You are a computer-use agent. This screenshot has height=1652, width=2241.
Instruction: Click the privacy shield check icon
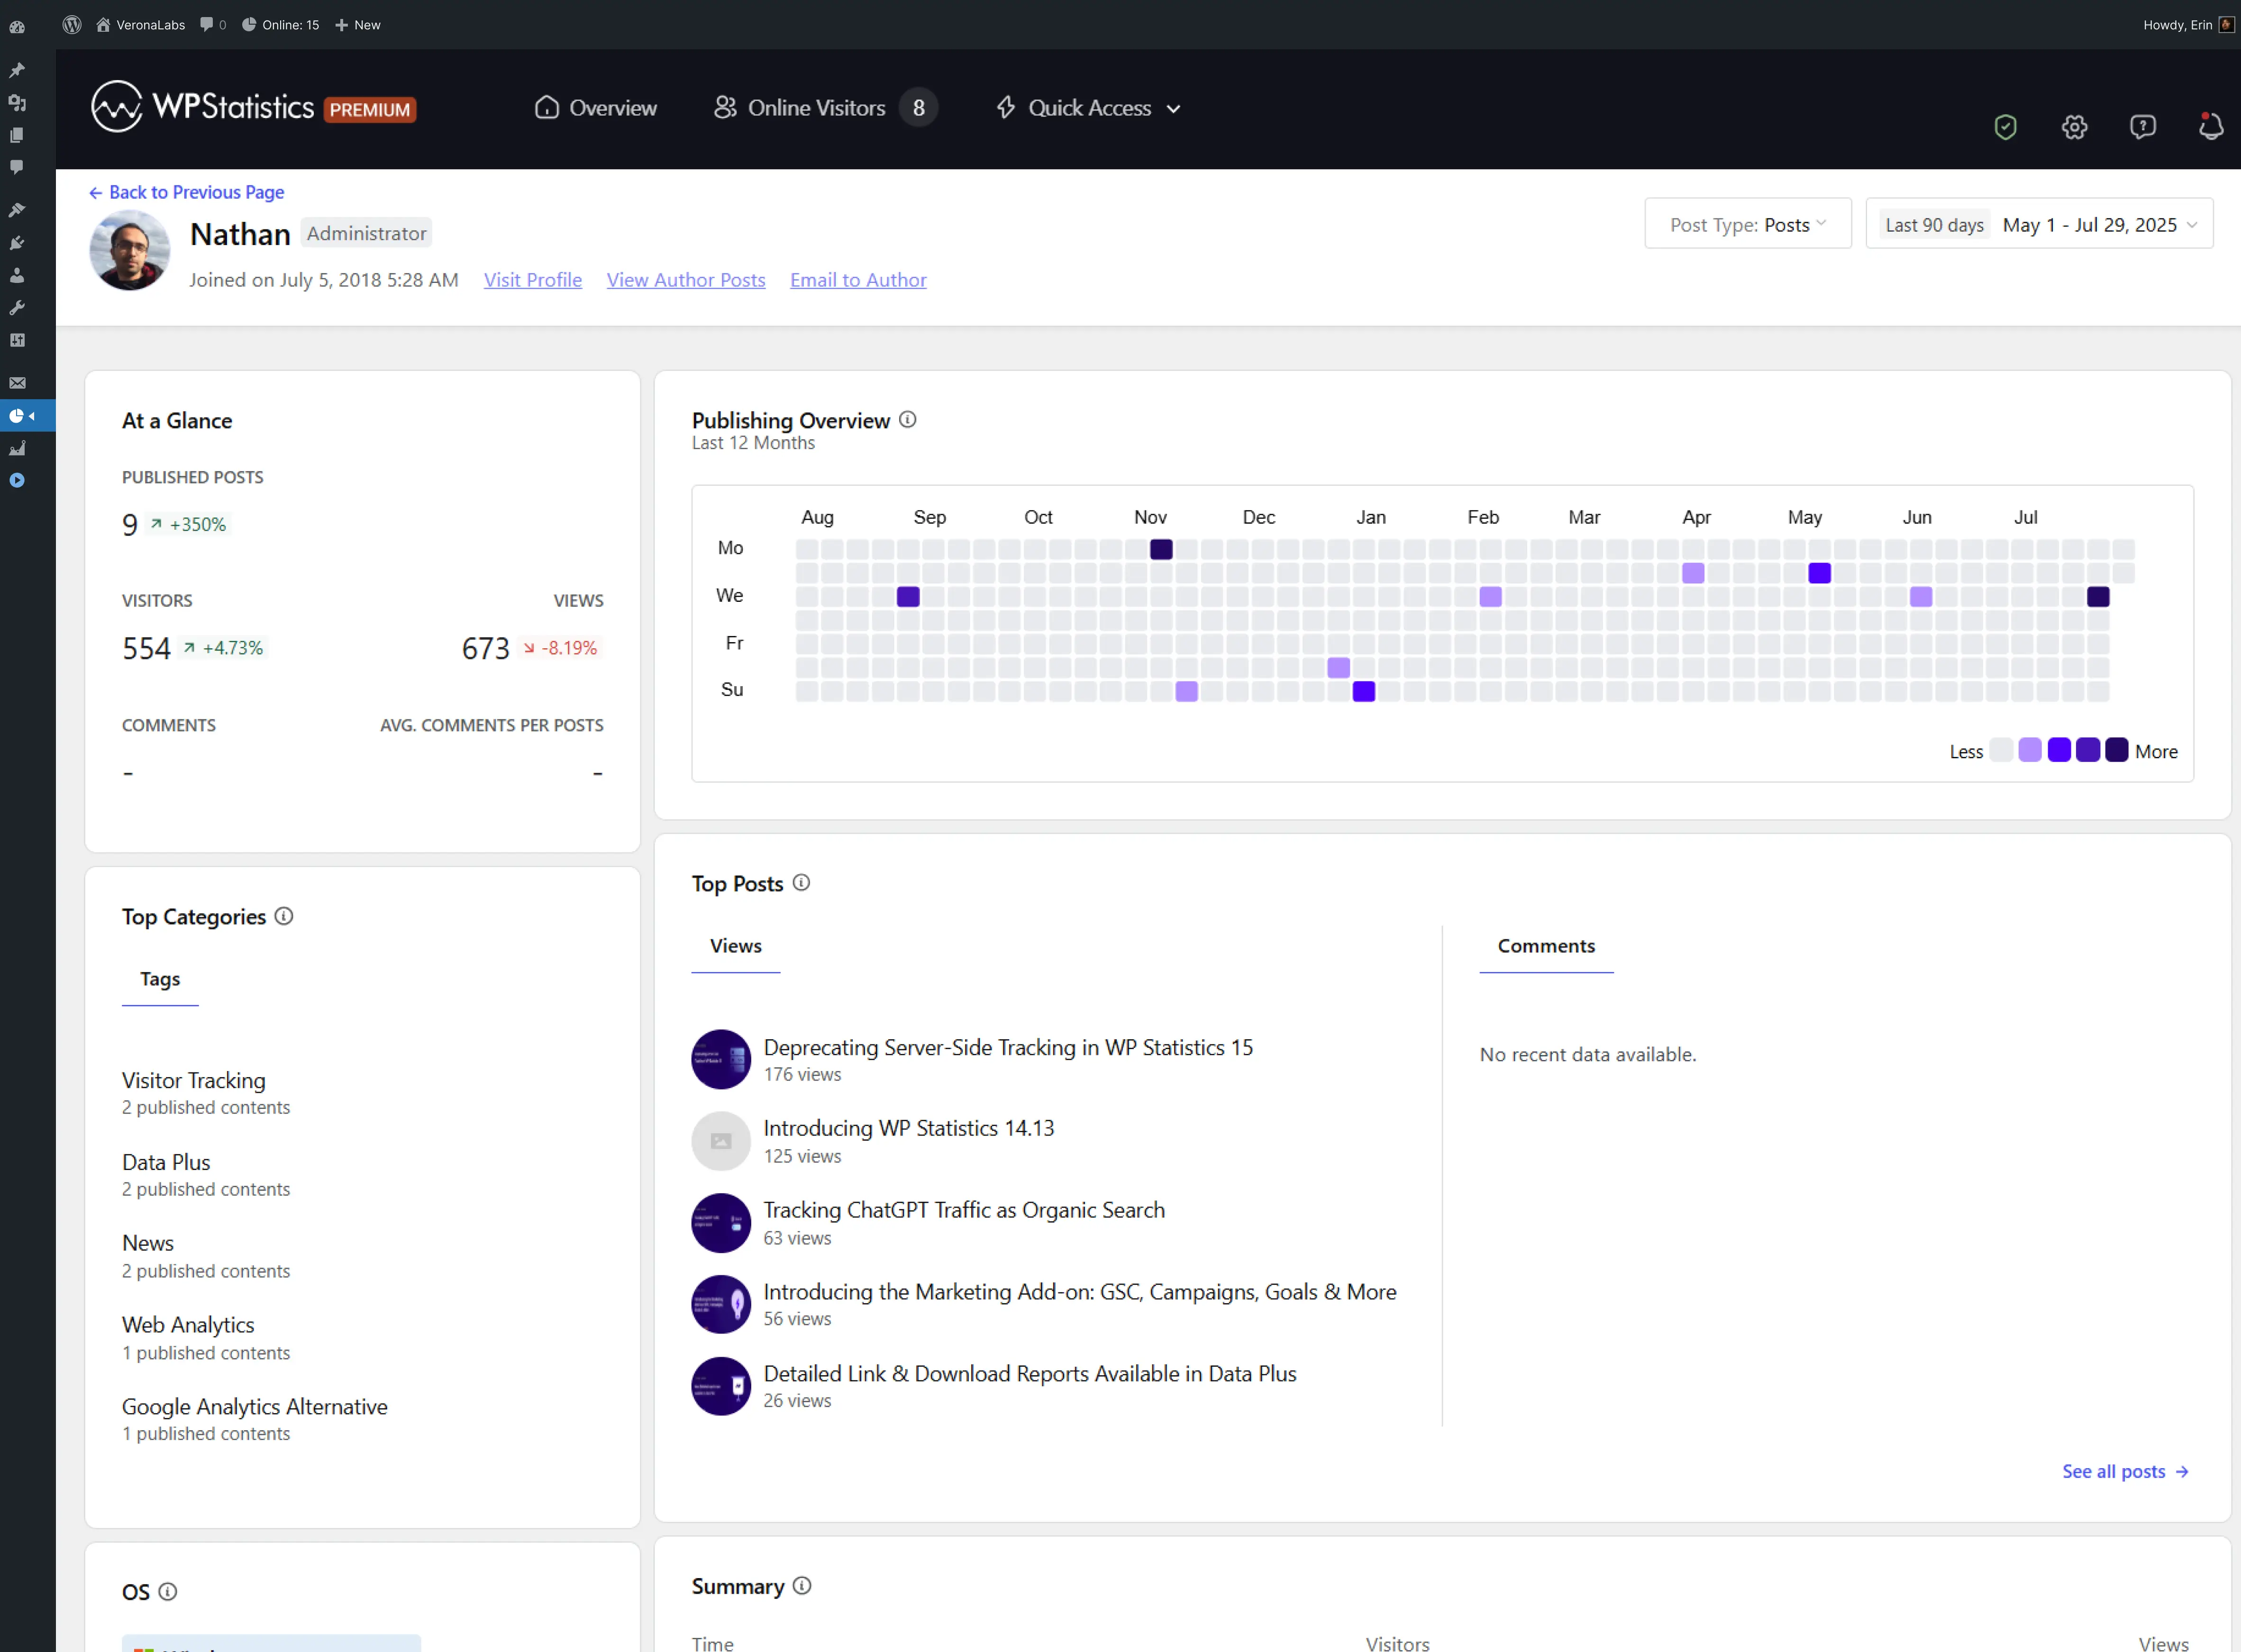click(2005, 127)
